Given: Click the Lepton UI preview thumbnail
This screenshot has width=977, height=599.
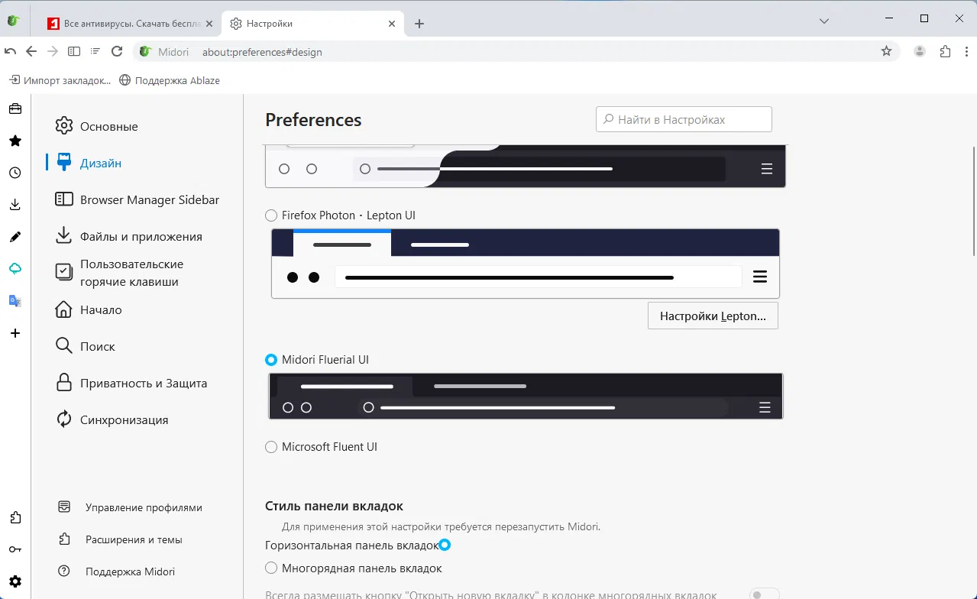Looking at the screenshot, I should click(x=526, y=264).
